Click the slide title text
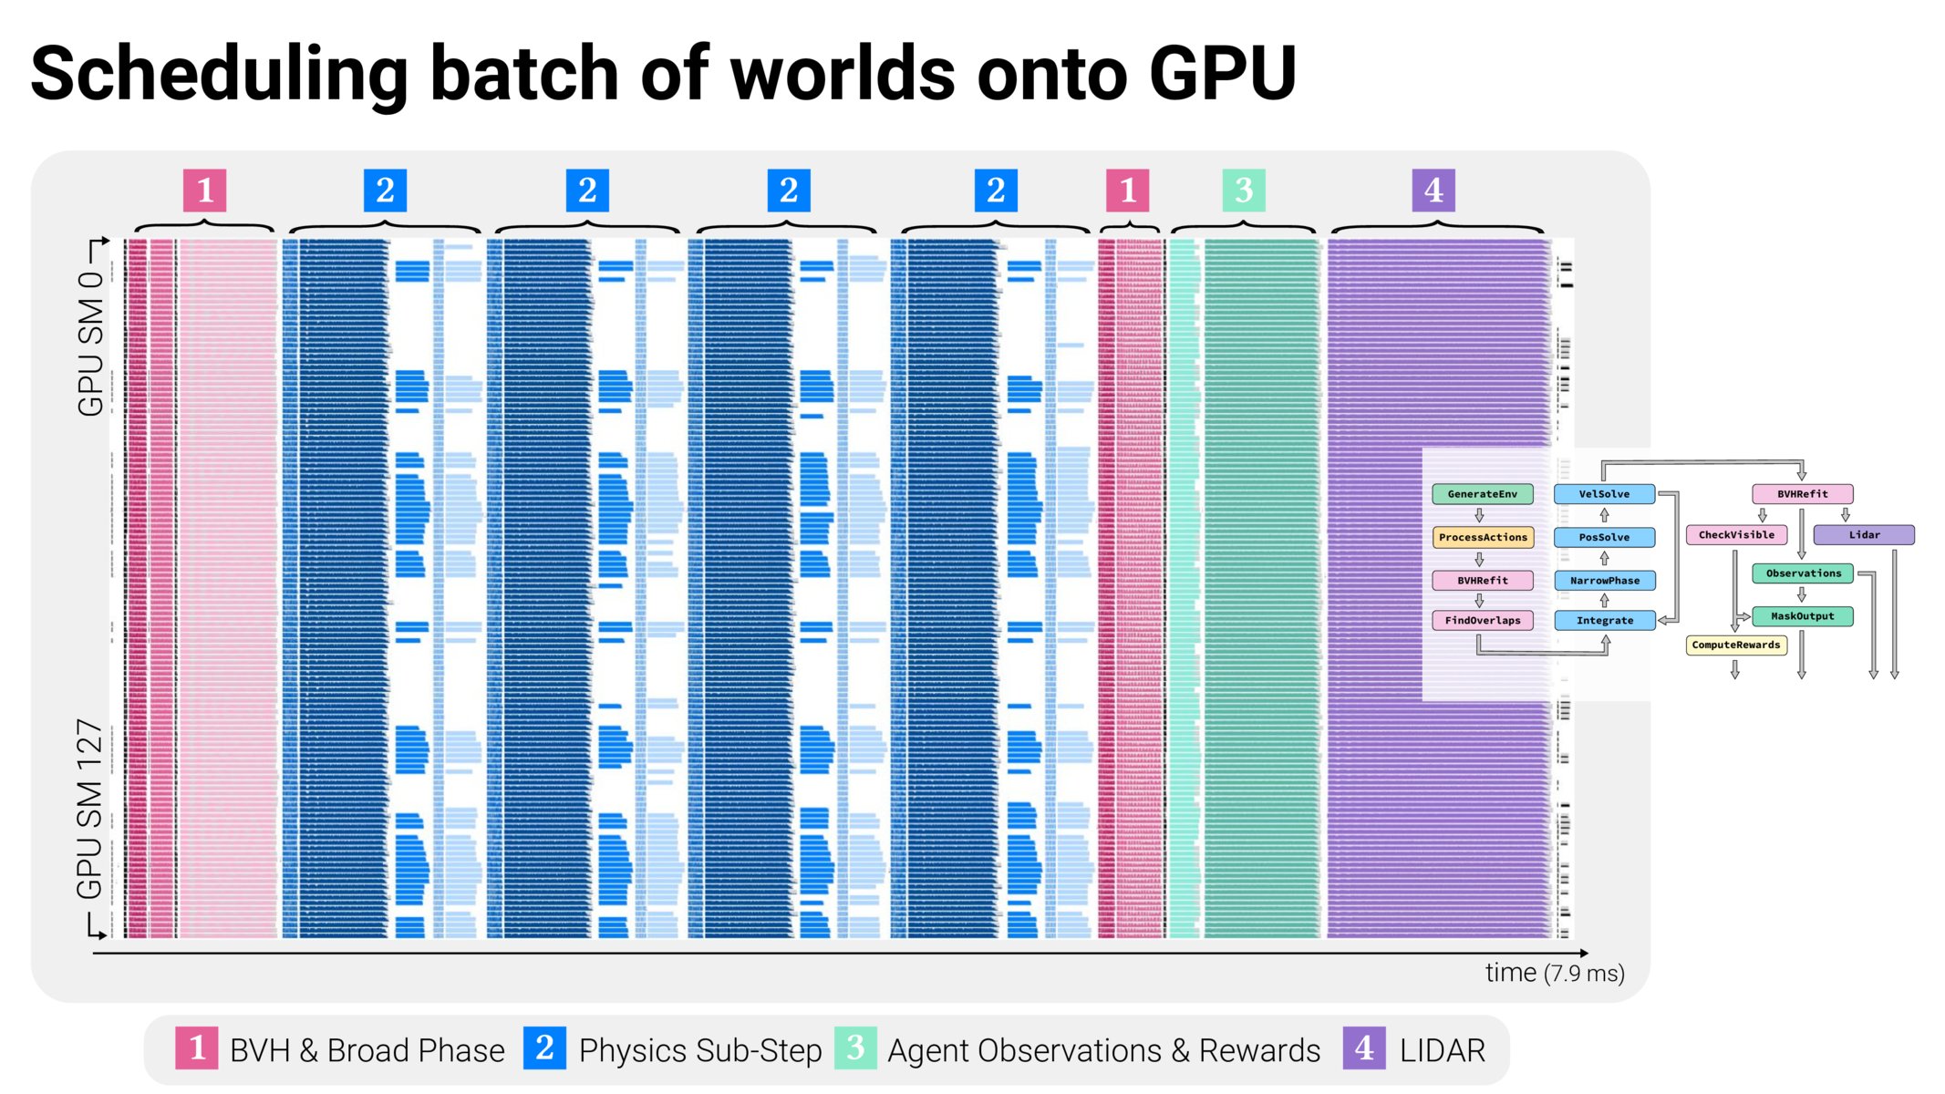 (663, 73)
